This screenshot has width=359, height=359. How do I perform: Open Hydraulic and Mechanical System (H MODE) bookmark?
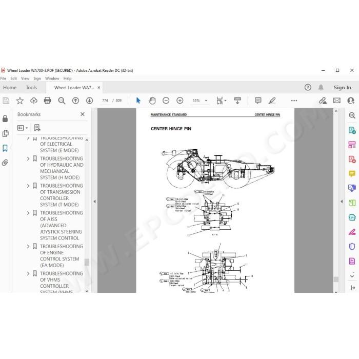[x=62, y=168]
